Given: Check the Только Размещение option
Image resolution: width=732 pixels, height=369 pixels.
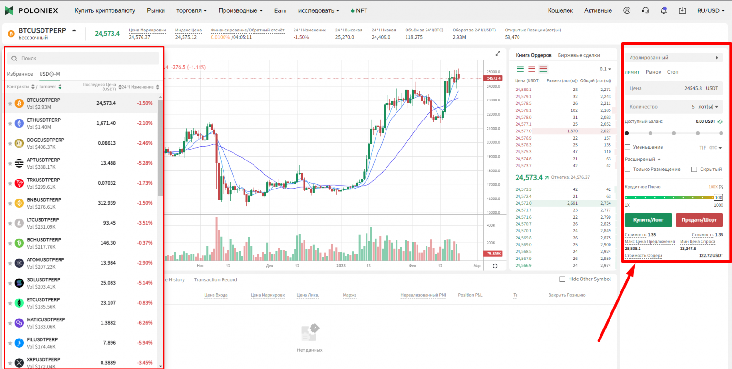Looking at the screenshot, I should click(628, 169).
